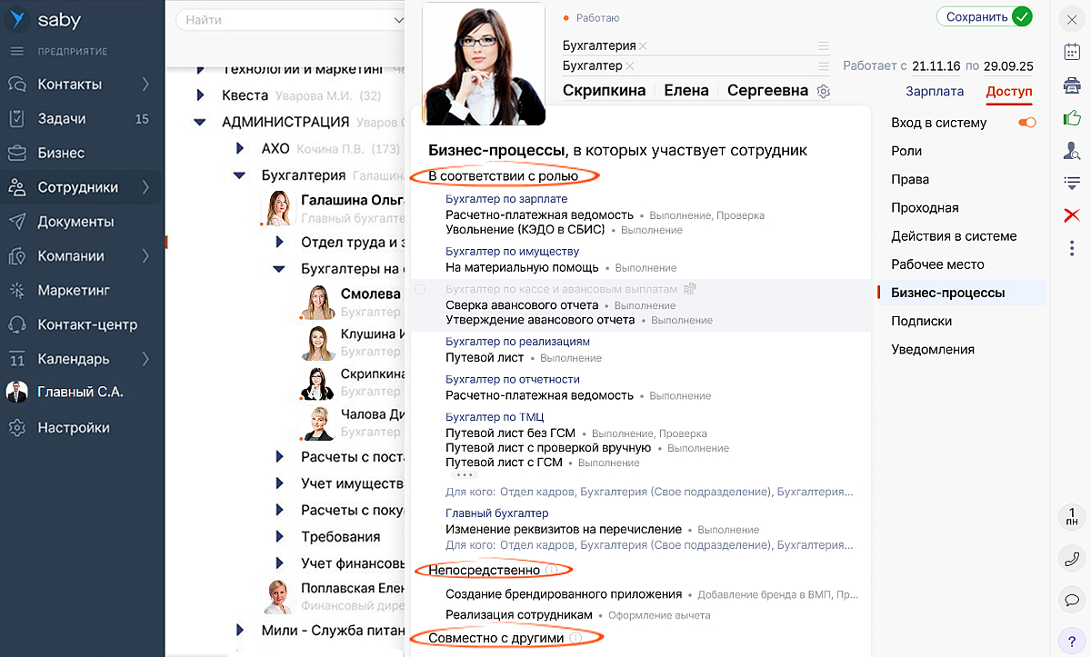This screenshot has width=1091, height=657.
Task: Toggle the Вход в систему switch
Action: 1027,123
